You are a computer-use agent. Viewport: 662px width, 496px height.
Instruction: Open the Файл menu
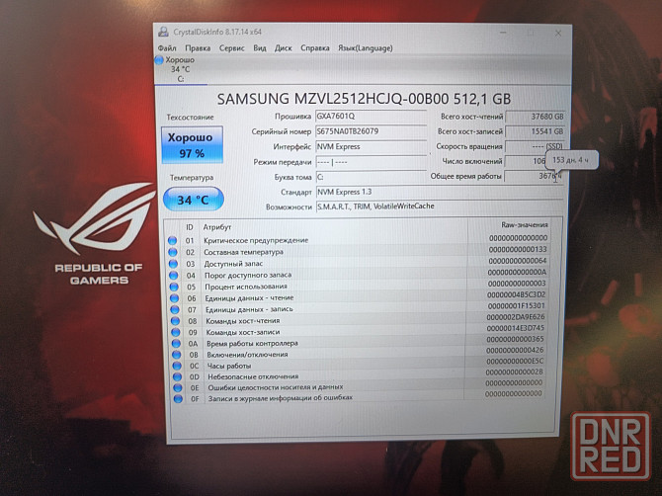(167, 48)
